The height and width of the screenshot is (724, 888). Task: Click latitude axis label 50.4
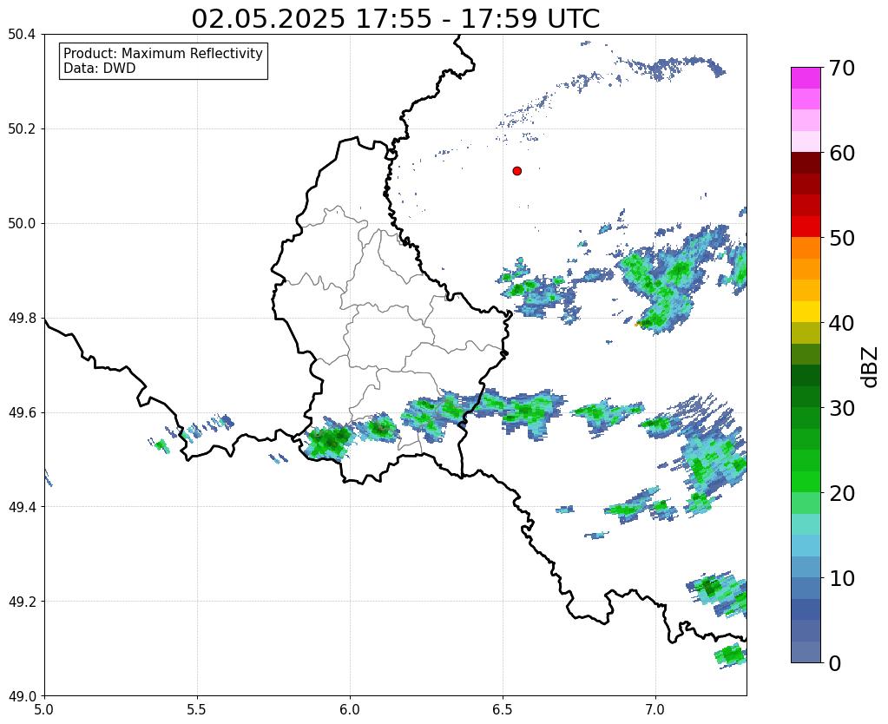coord(22,35)
